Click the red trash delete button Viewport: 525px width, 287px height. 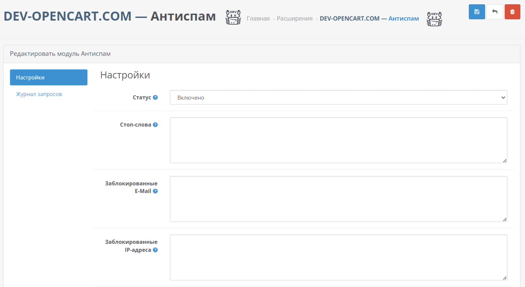click(x=512, y=12)
